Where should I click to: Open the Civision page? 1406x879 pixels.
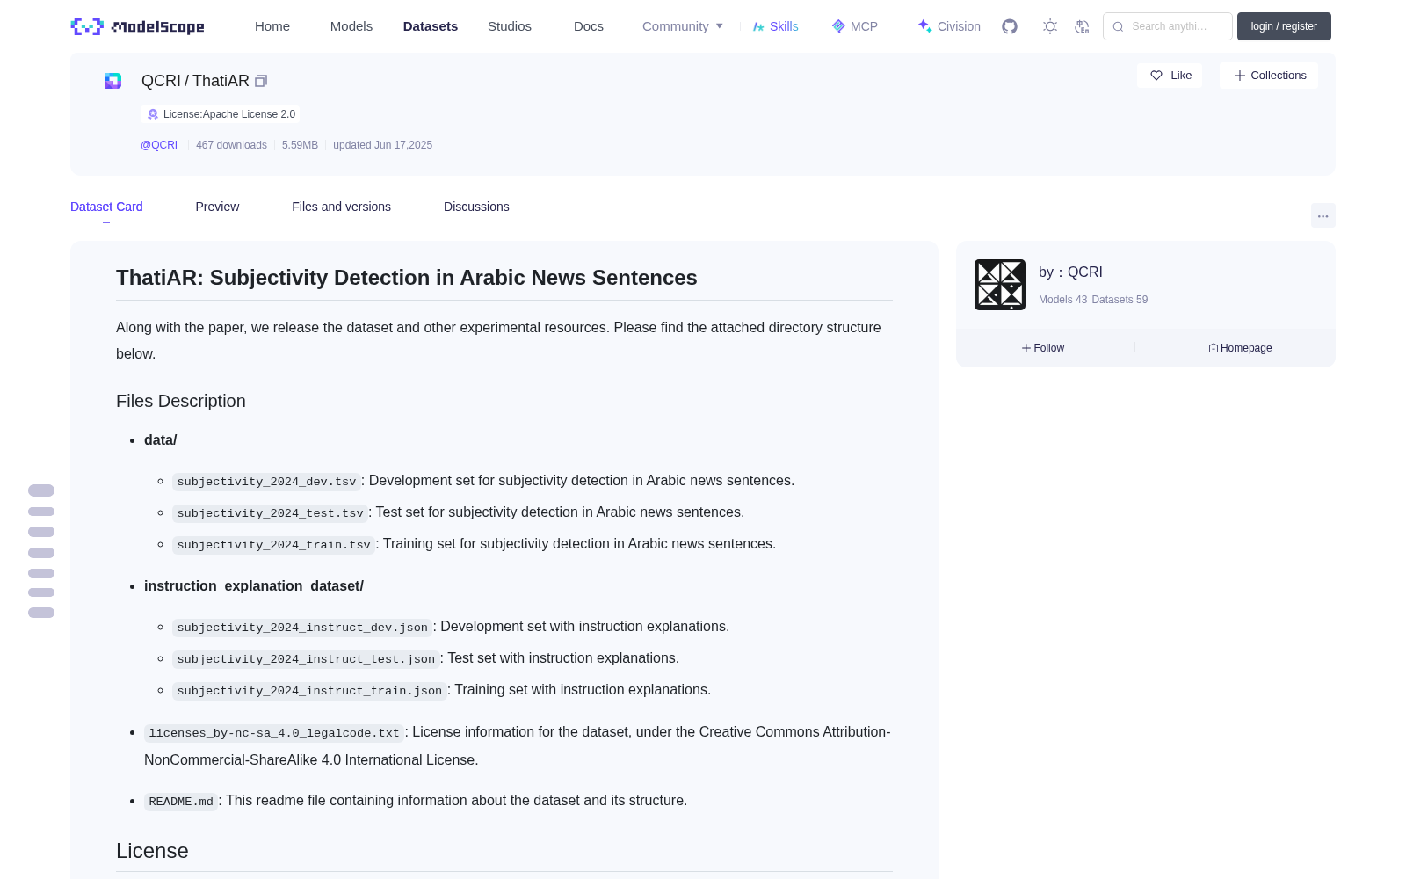[x=949, y=26]
